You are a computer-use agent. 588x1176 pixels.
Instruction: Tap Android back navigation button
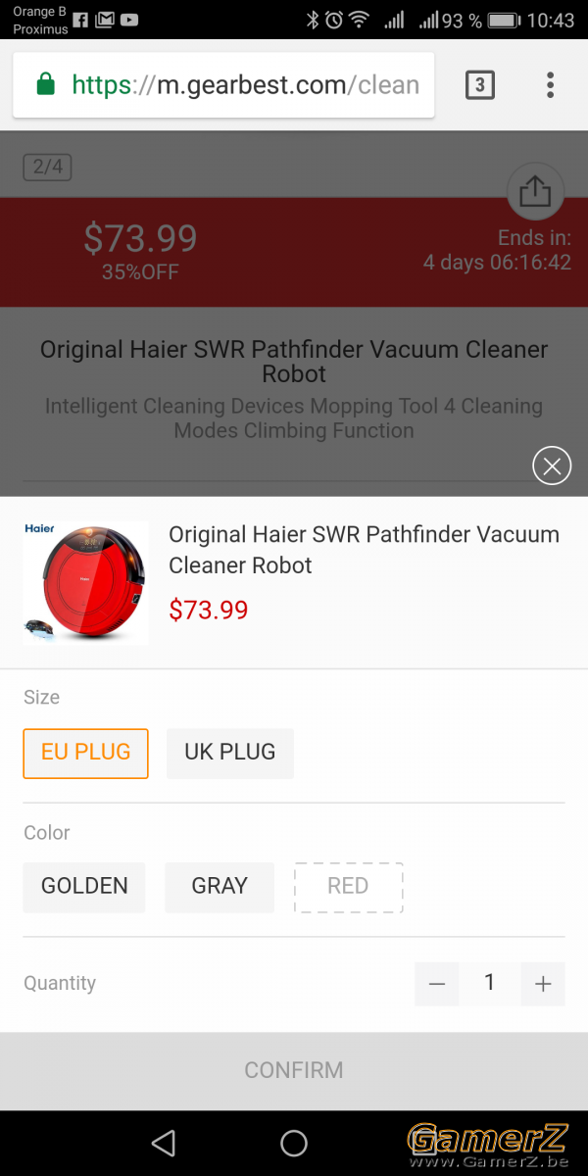coord(164,1143)
